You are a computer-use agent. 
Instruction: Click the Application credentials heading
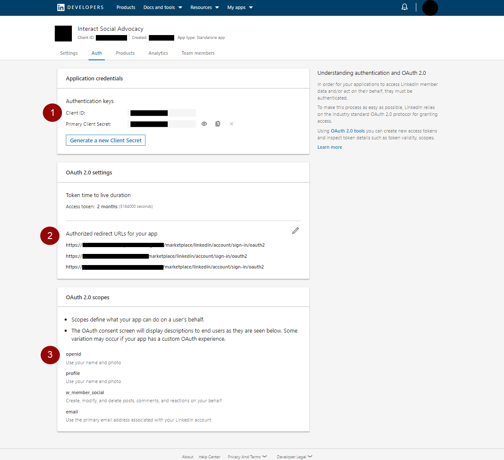click(x=94, y=78)
